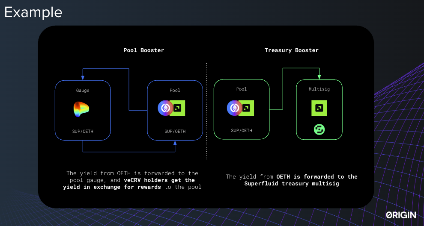This screenshot has width=424, height=226.
Task: Click the green SUP square in Treasury Booster pool
Action: point(247,108)
